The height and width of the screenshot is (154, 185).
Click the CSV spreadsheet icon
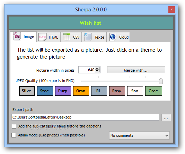[x=67, y=37]
